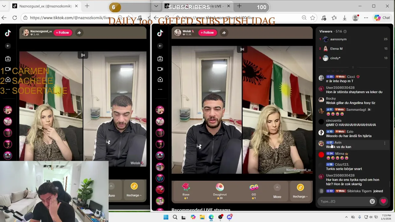
Task: Refresh the left browser page
Action: point(15,18)
